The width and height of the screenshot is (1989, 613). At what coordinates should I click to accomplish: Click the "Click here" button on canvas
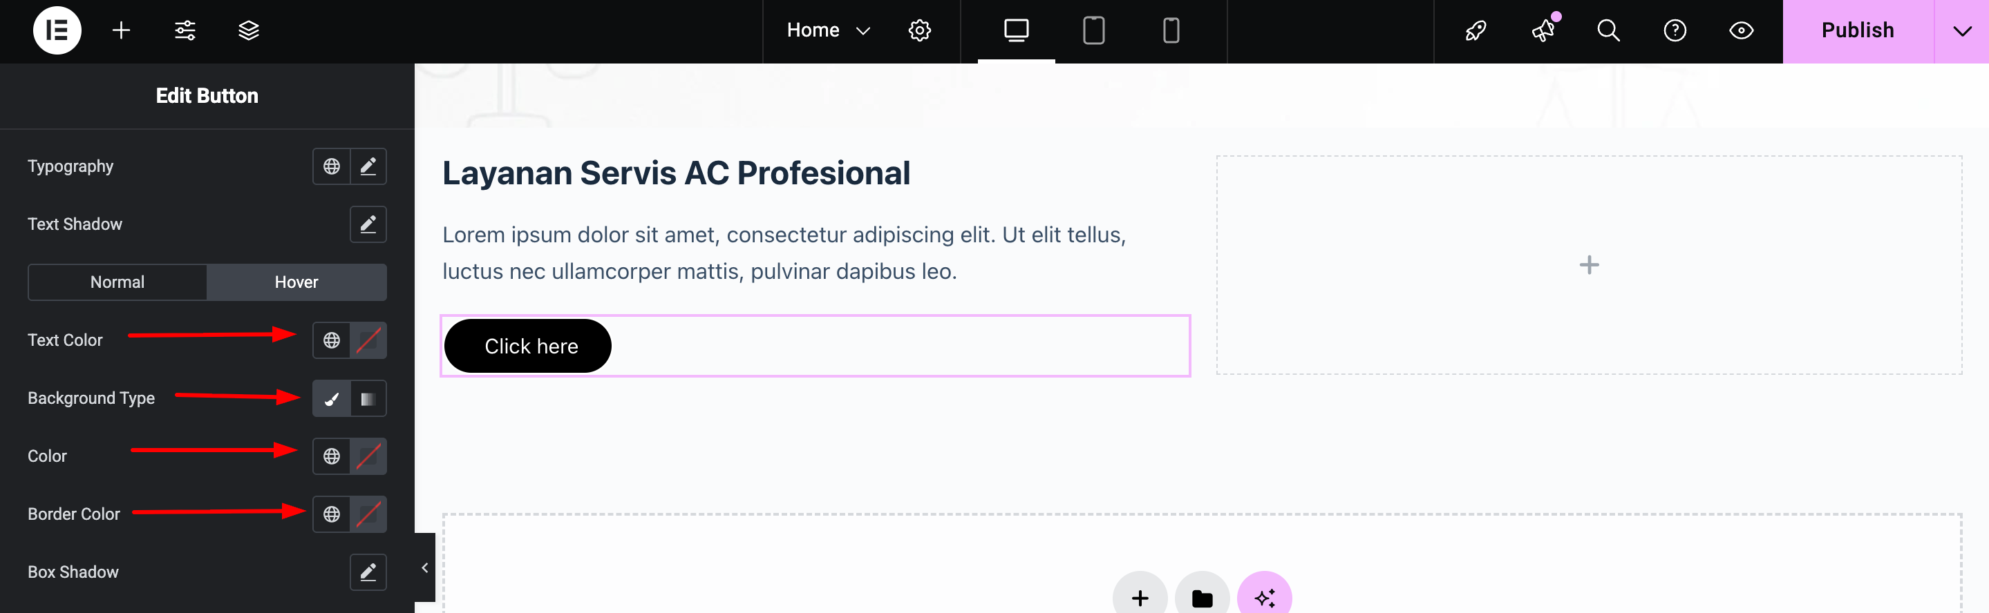(x=531, y=347)
